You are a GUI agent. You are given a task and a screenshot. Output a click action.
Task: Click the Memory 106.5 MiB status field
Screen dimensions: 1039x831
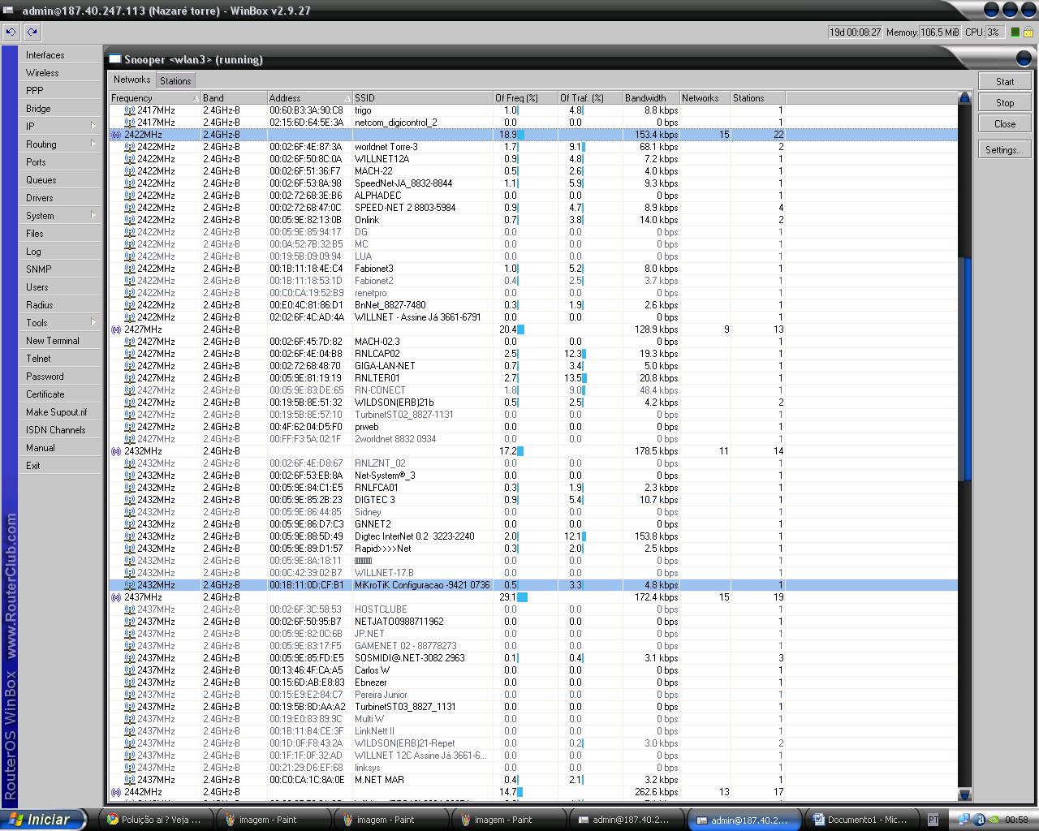point(940,32)
